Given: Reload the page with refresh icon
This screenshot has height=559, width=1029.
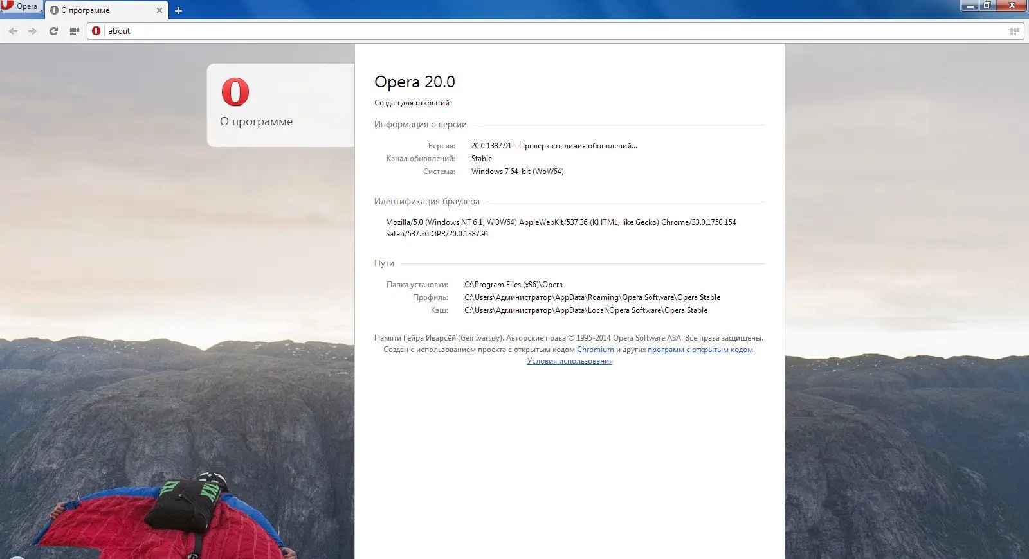Looking at the screenshot, I should click(x=53, y=31).
